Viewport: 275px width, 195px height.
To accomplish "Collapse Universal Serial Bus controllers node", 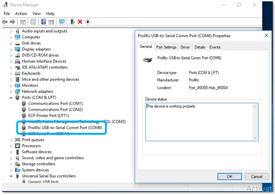I will point(11,176).
